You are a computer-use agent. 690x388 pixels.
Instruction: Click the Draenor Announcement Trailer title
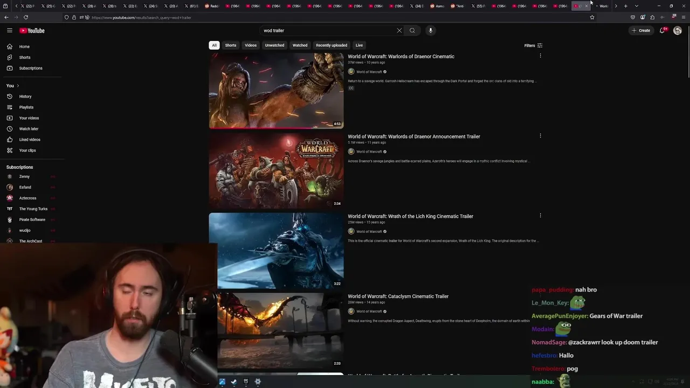(x=414, y=136)
